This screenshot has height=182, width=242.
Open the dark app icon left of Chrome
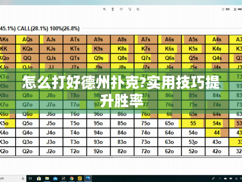tap(63, 178)
